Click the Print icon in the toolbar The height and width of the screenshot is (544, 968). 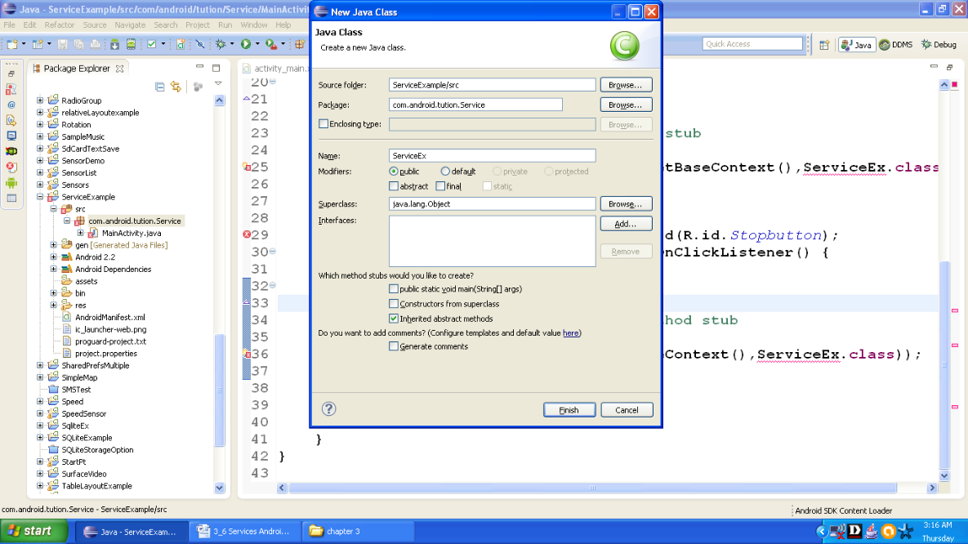95,44
